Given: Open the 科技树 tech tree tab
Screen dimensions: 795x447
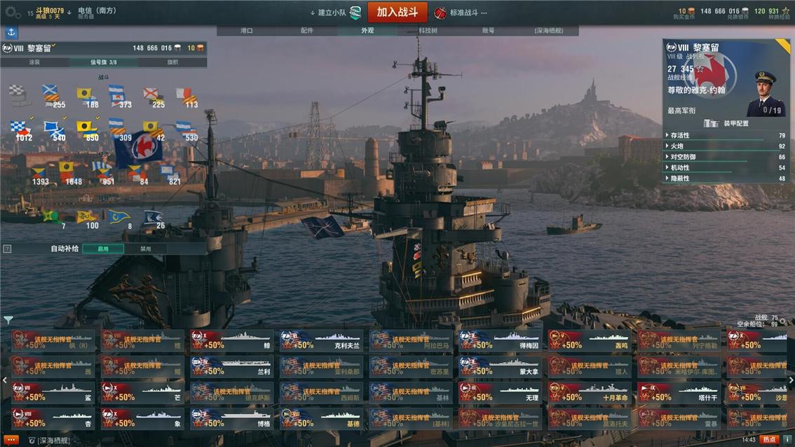Looking at the screenshot, I should pyautogui.click(x=428, y=31).
